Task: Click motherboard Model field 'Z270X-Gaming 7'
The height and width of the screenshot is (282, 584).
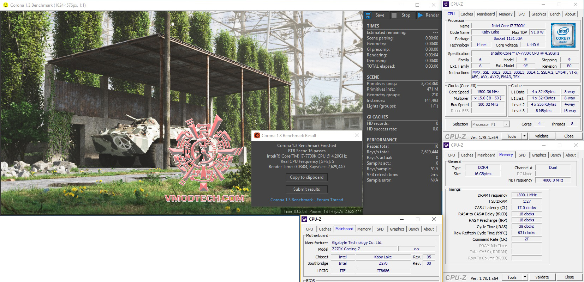Action: (364, 249)
